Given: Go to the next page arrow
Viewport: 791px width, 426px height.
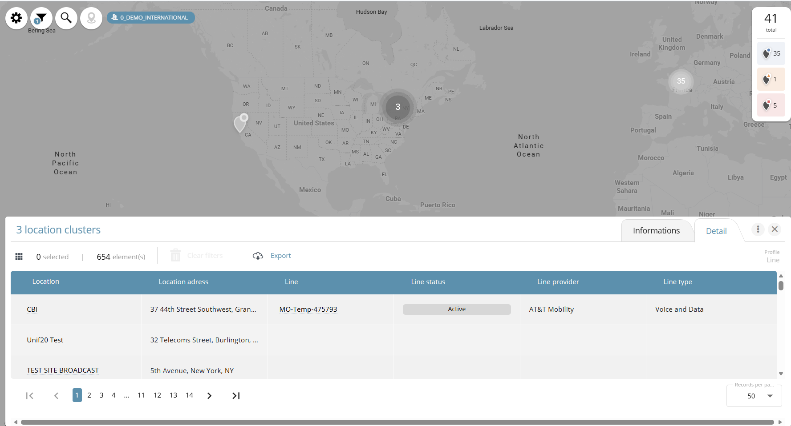Looking at the screenshot, I should pos(209,396).
